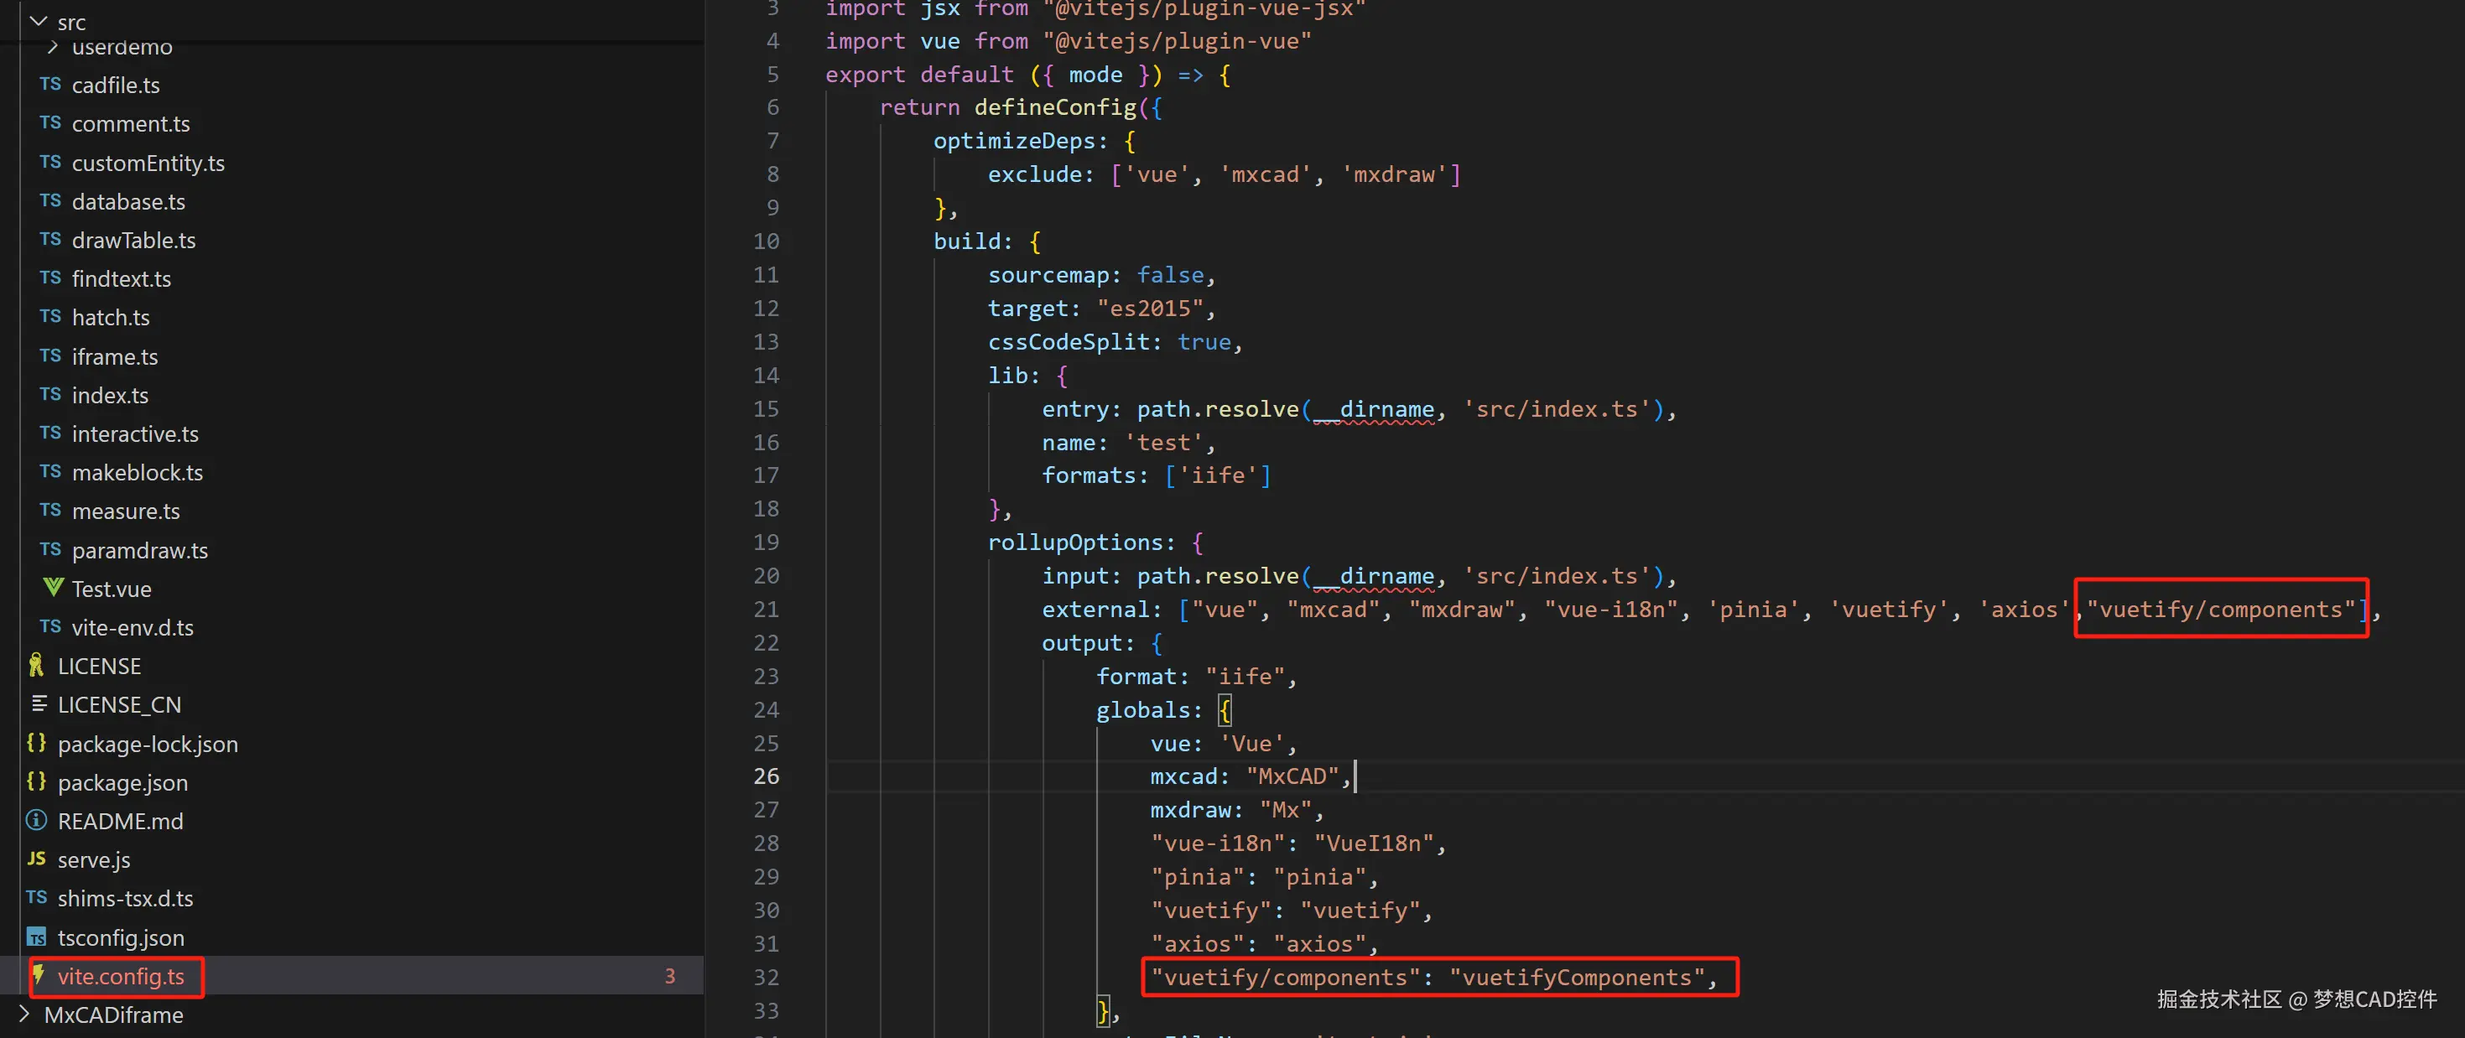Click the JS icon beside serve.js
Viewport: 2465px width, 1038px height.
click(x=36, y=858)
